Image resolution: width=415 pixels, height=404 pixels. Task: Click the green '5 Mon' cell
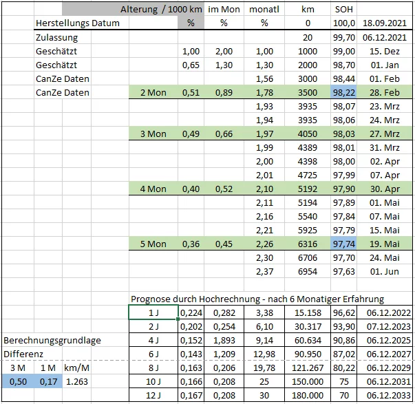pos(153,244)
